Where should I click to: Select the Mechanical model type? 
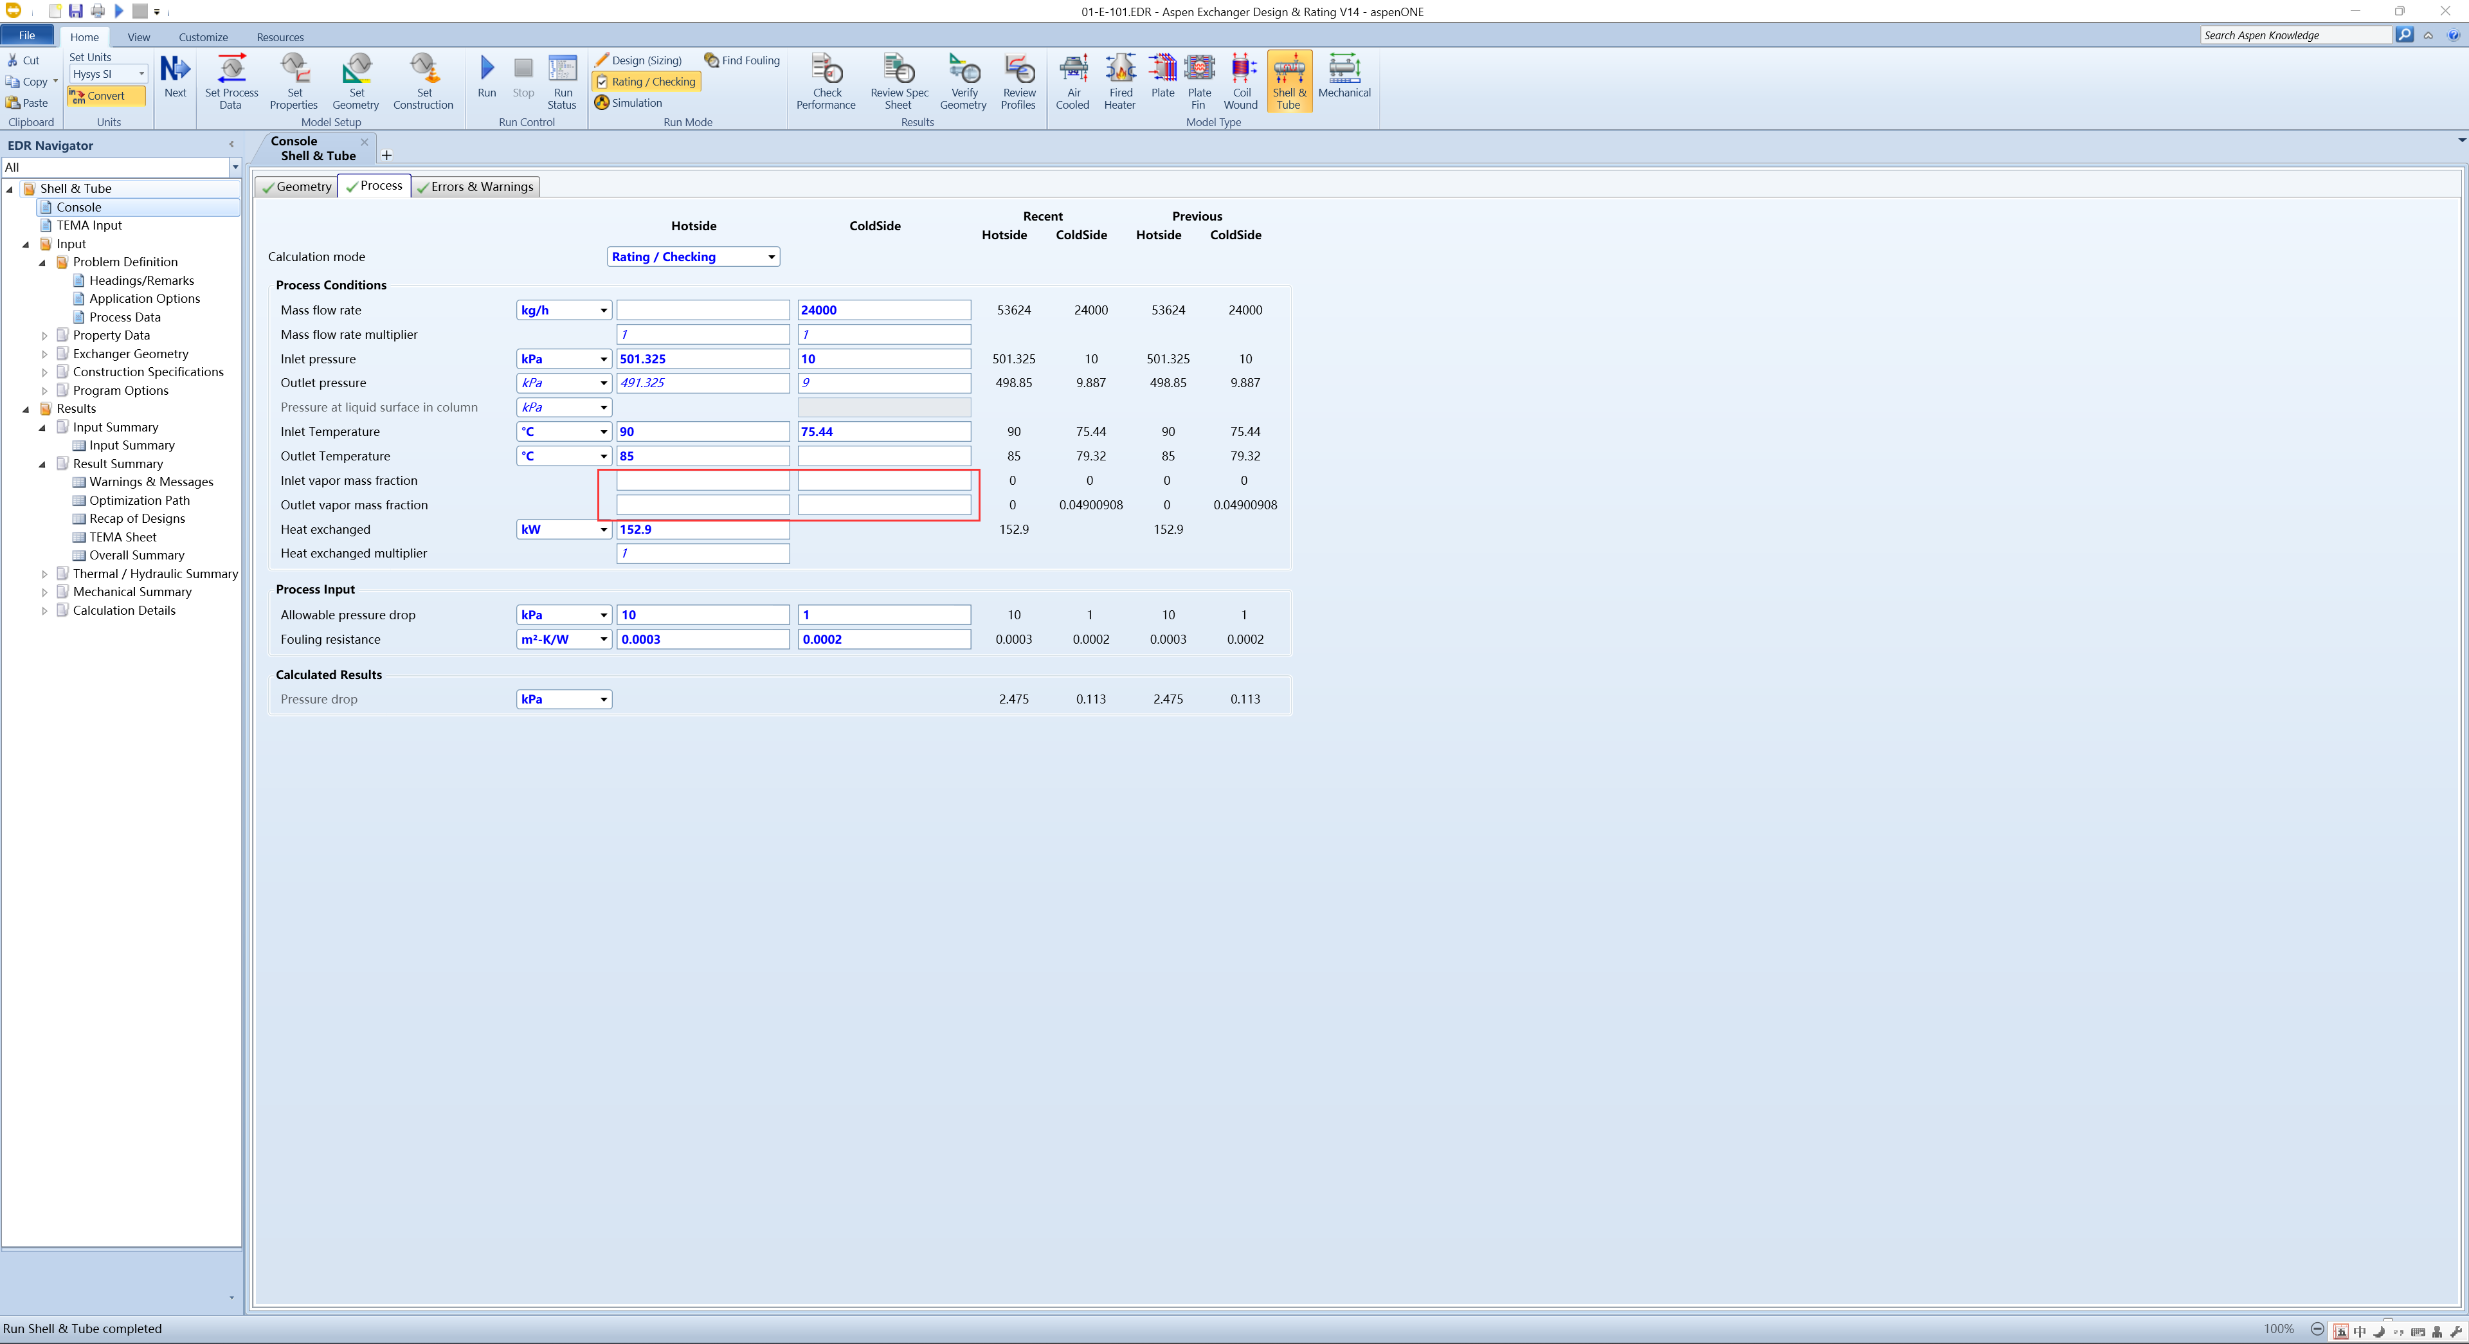(1344, 80)
